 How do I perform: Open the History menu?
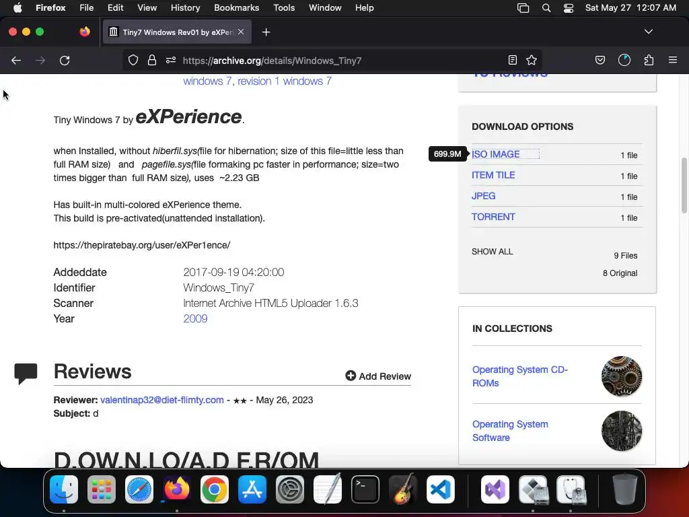pos(185,8)
